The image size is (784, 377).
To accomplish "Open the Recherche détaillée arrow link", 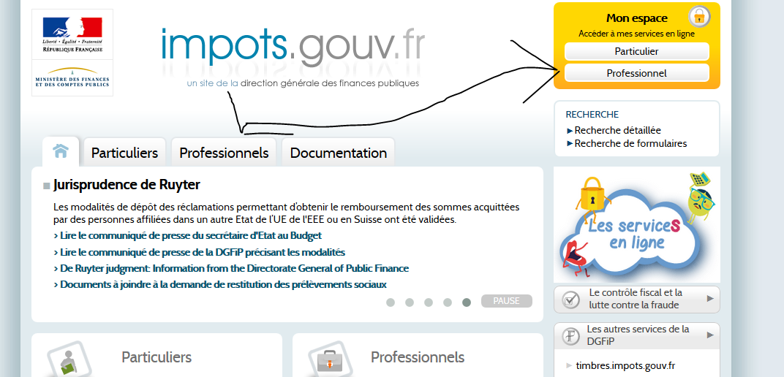I will 617,130.
